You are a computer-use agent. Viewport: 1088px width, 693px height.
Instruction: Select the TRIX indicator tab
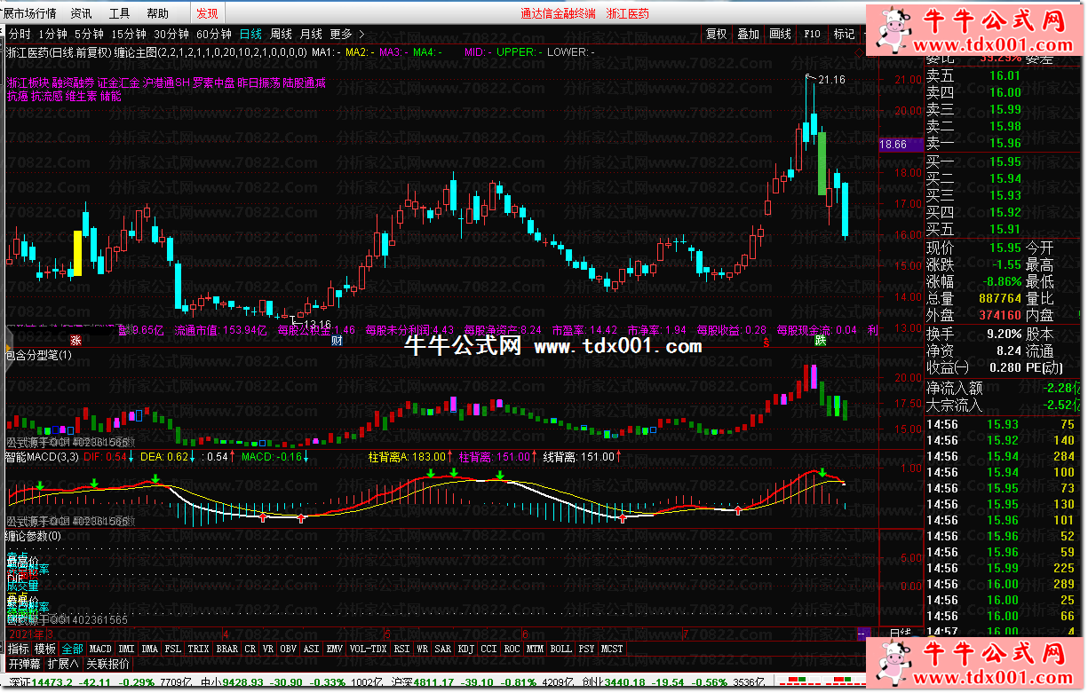pos(198,649)
